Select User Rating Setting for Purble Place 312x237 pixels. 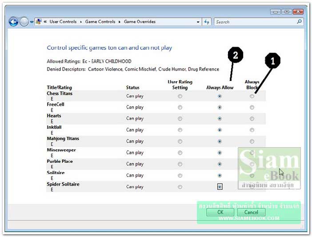[x=180, y=164]
